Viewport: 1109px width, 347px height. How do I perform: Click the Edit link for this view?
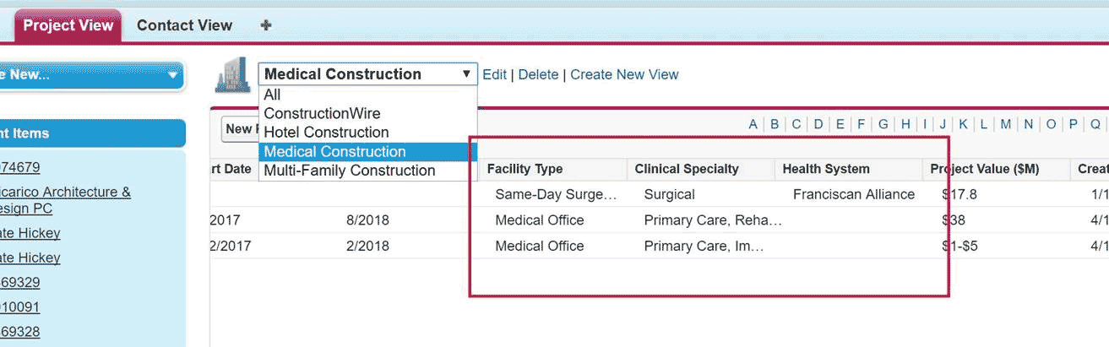[x=494, y=74]
